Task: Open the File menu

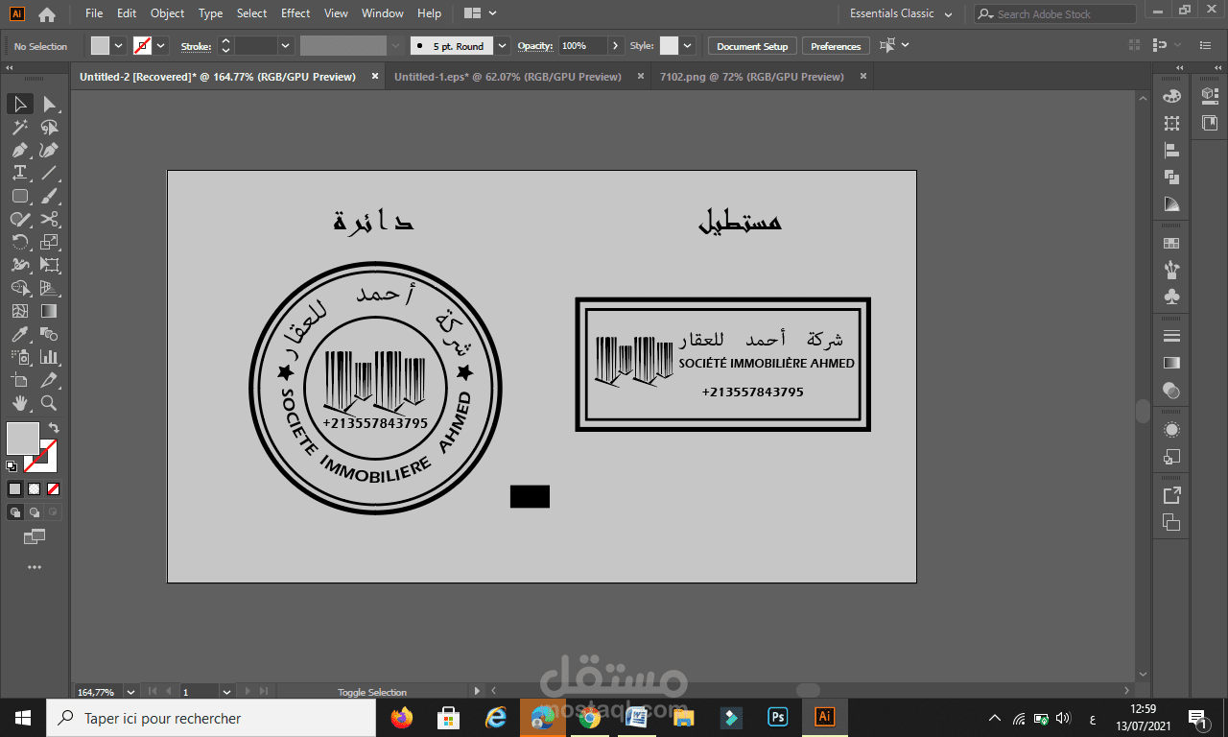Action: 93,13
